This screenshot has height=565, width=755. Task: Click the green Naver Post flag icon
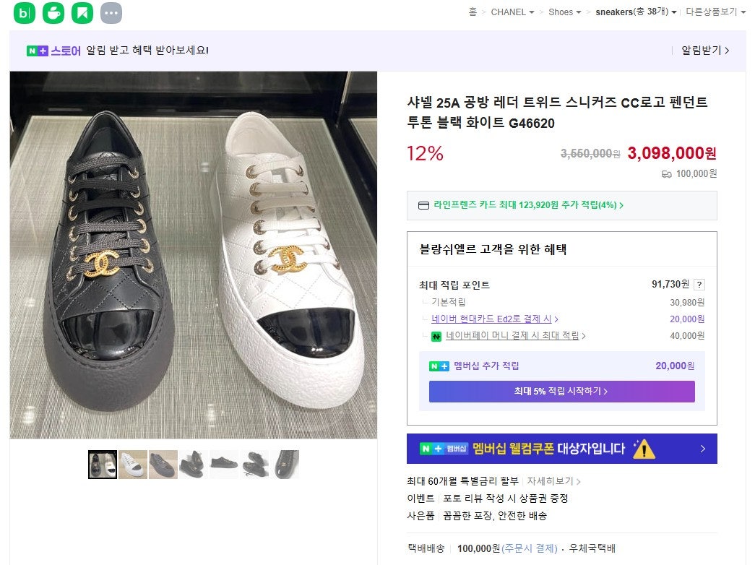click(x=82, y=12)
